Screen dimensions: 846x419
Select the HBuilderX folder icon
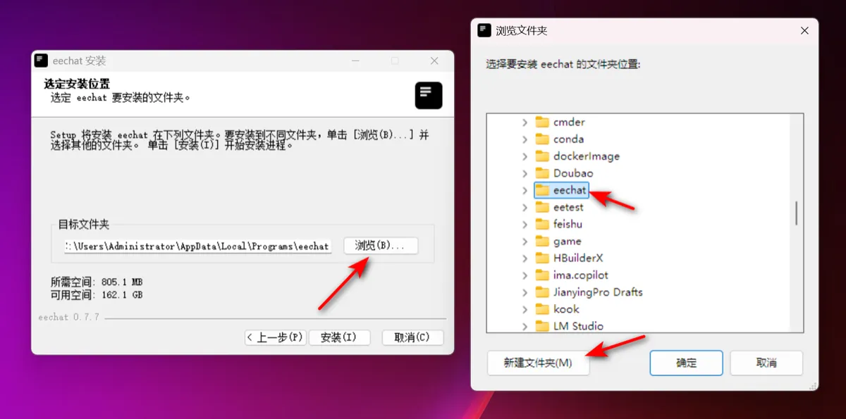tap(542, 258)
